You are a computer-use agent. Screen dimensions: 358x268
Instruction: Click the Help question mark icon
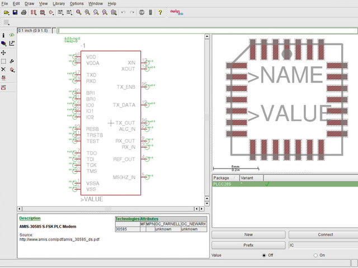(160, 12)
